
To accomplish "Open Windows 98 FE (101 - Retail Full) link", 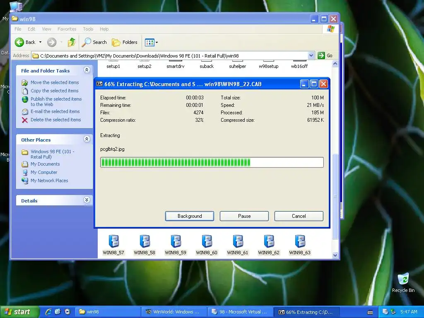I will pyautogui.click(x=52, y=154).
